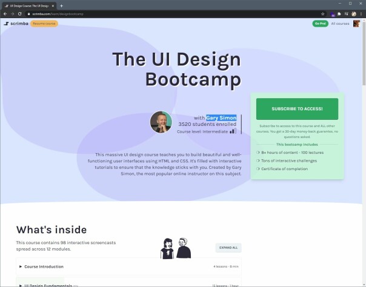Screen dimensions: 366x287
Task: Click the Expand All button
Action: [x=228, y=248]
